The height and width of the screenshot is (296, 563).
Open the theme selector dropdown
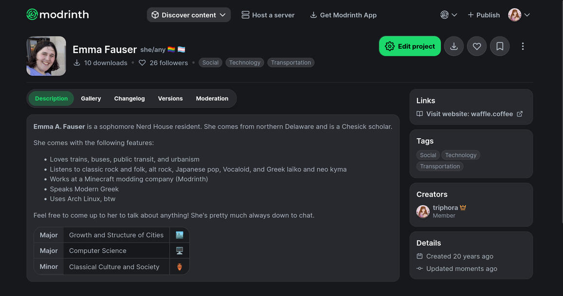449,15
